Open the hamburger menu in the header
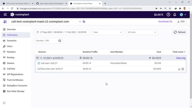 pyautogui.click(x=5, y=15)
